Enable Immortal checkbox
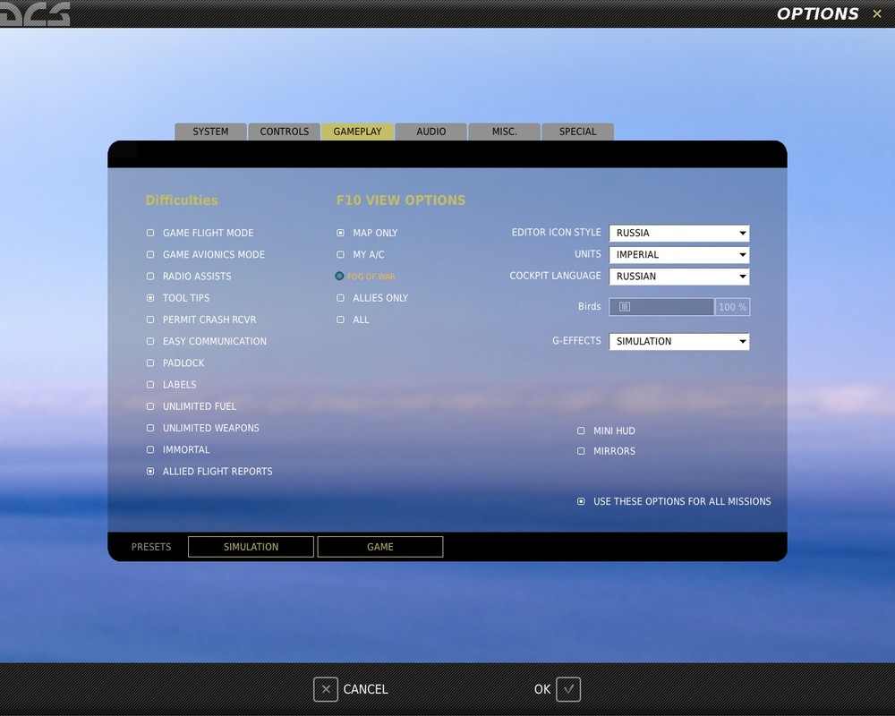This screenshot has height=716, width=895. (x=150, y=450)
